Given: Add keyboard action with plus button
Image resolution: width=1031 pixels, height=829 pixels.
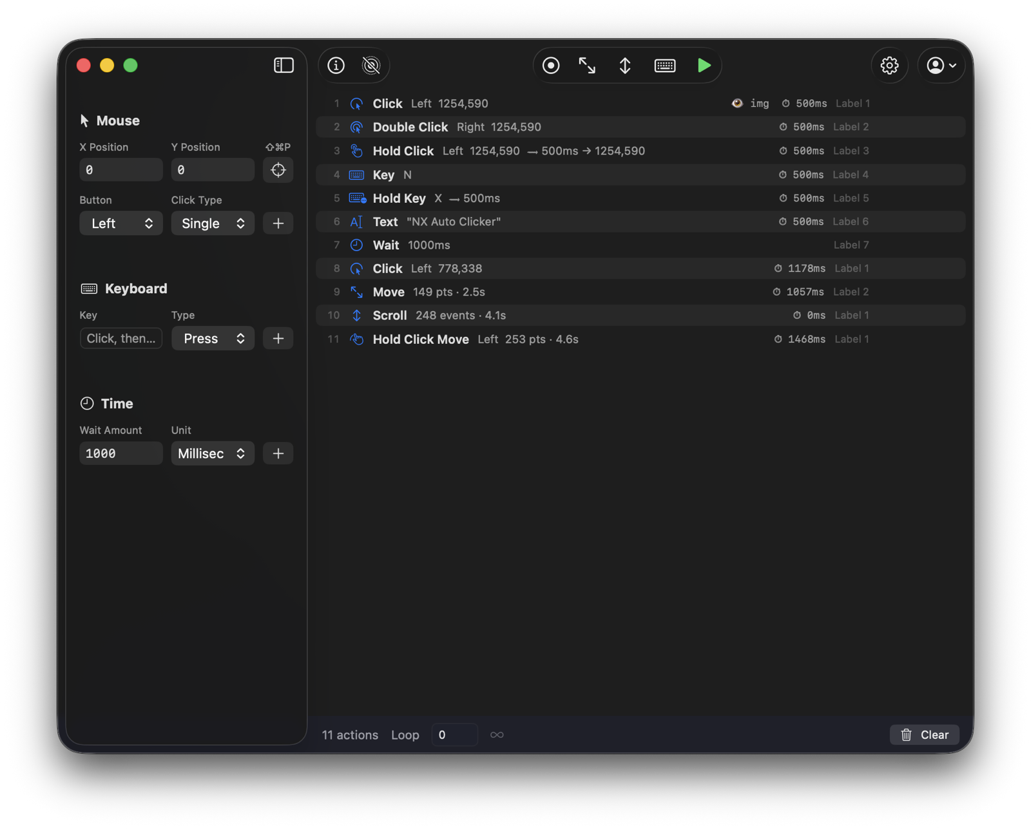Looking at the screenshot, I should tap(278, 338).
